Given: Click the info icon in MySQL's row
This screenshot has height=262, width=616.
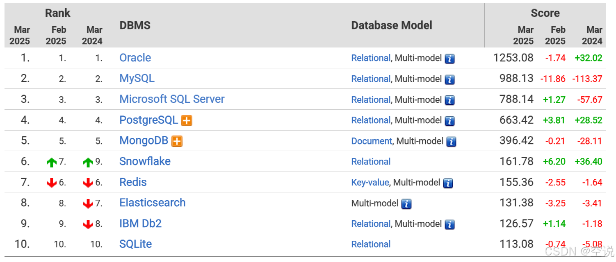Looking at the screenshot, I should point(449,79).
